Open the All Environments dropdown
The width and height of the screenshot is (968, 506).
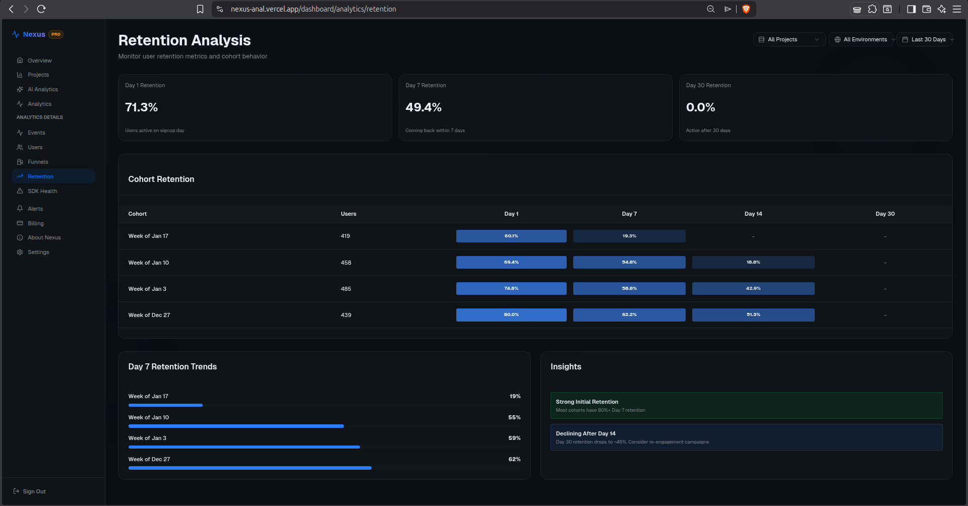pos(861,39)
